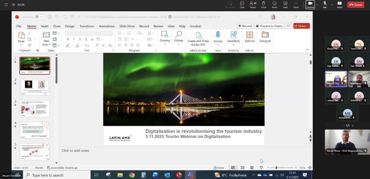
Task: Expand the Share button dropdown arrow
Action: (308, 26)
